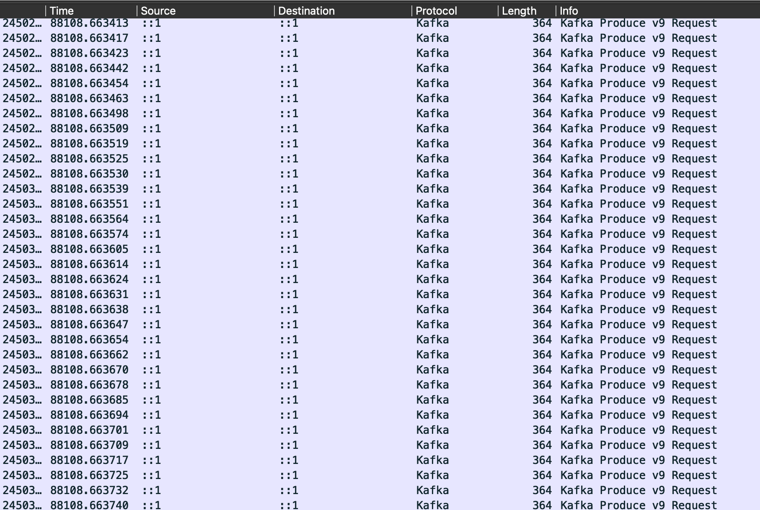Image resolution: width=760 pixels, height=510 pixels.
Task: Select the timestamp 88108.663631
Action: (89, 294)
